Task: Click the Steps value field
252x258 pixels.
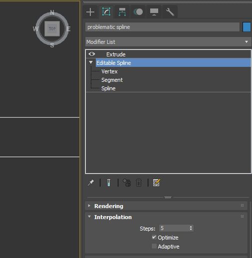Action: 174,228
